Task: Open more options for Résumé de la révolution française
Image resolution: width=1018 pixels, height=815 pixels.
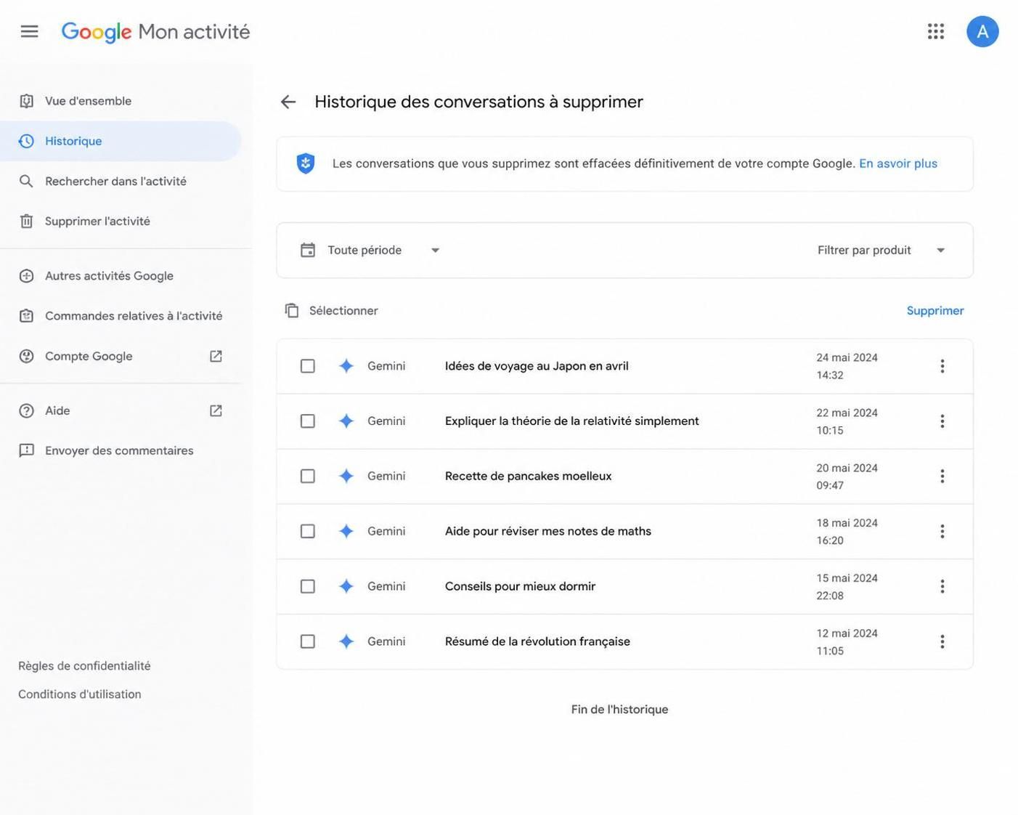Action: click(942, 641)
